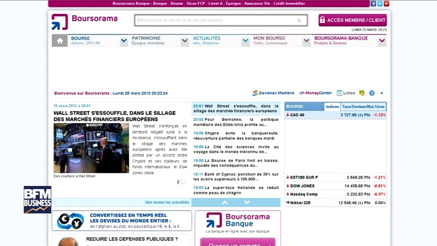Screen dimensions: 437x246
Task: Open the 19:03 super-taxe Hollande news
Action: tap(236, 190)
